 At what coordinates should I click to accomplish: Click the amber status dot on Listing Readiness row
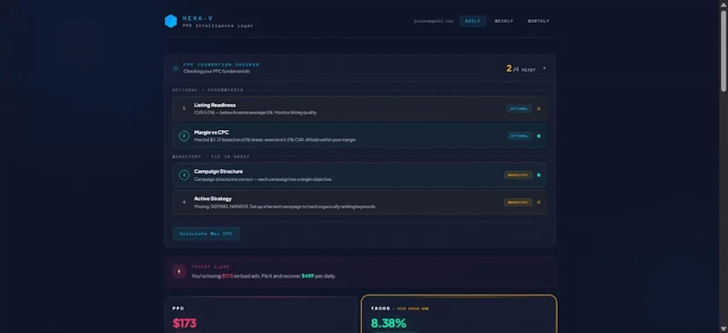pyautogui.click(x=539, y=108)
